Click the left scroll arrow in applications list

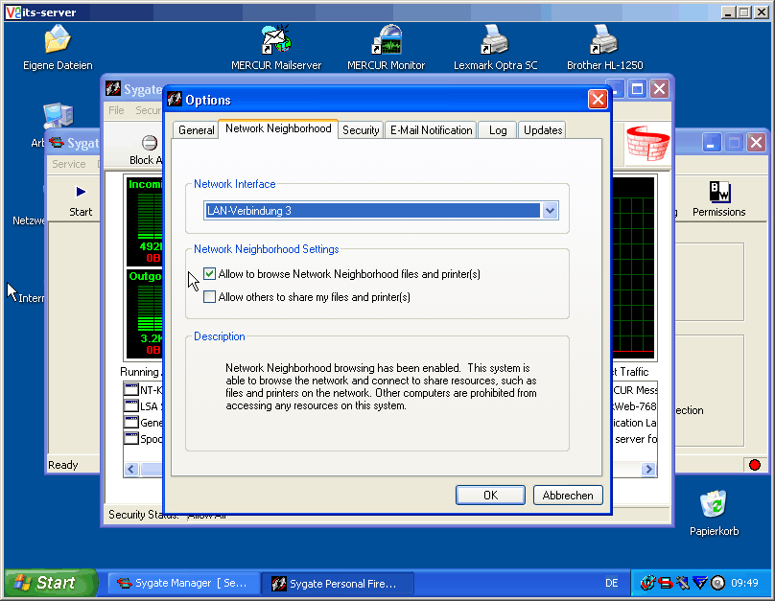pyautogui.click(x=131, y=469)
